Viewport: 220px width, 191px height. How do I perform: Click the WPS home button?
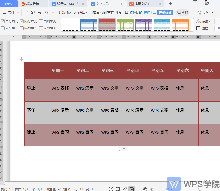click(x=9, y=4)
